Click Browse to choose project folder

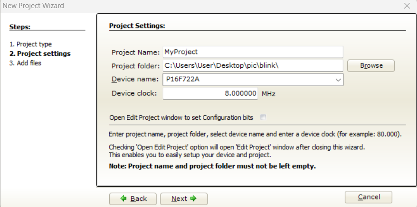point(371,65)
